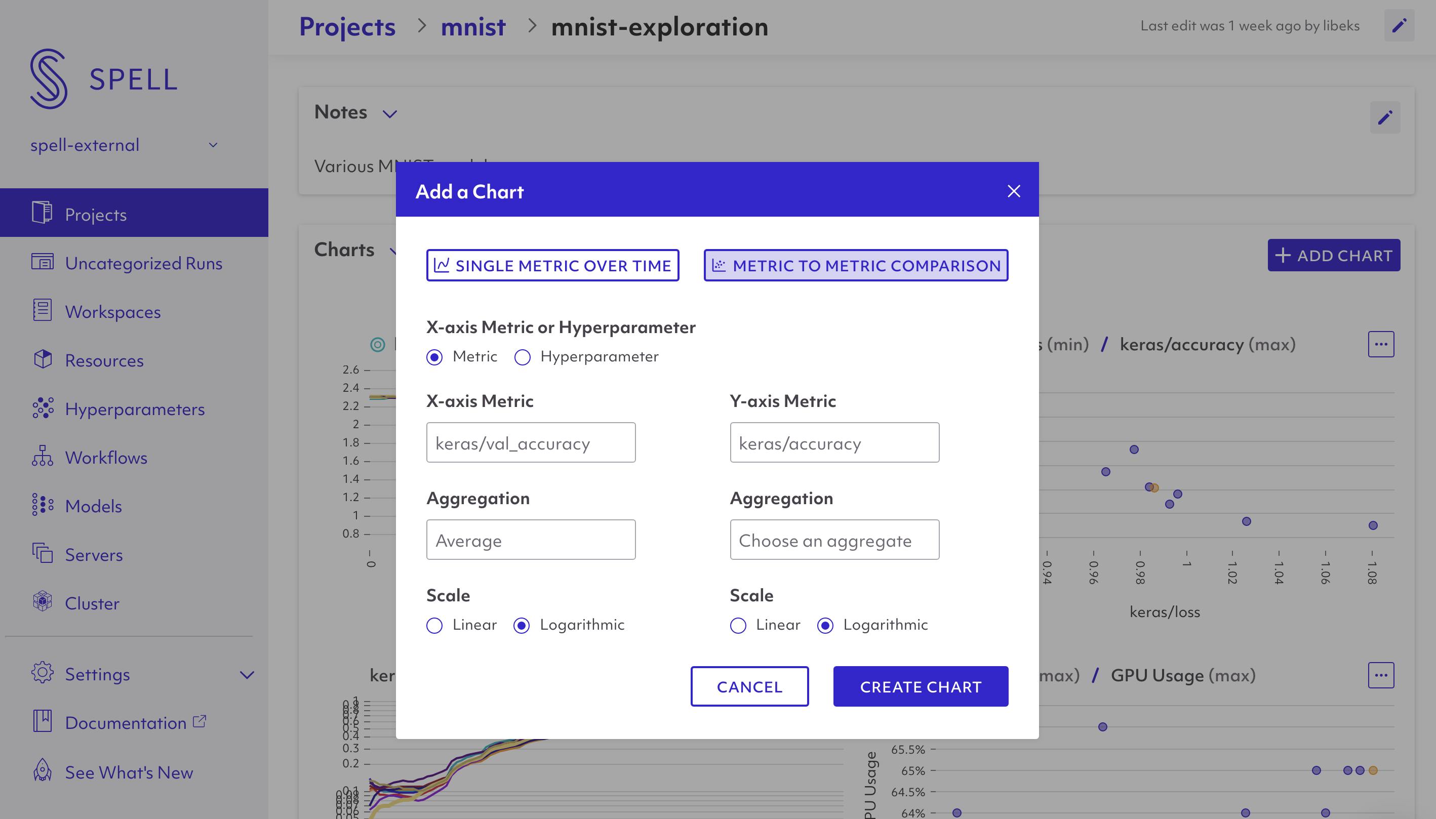Set Y-axis scale to Linear

coord(738,626)
